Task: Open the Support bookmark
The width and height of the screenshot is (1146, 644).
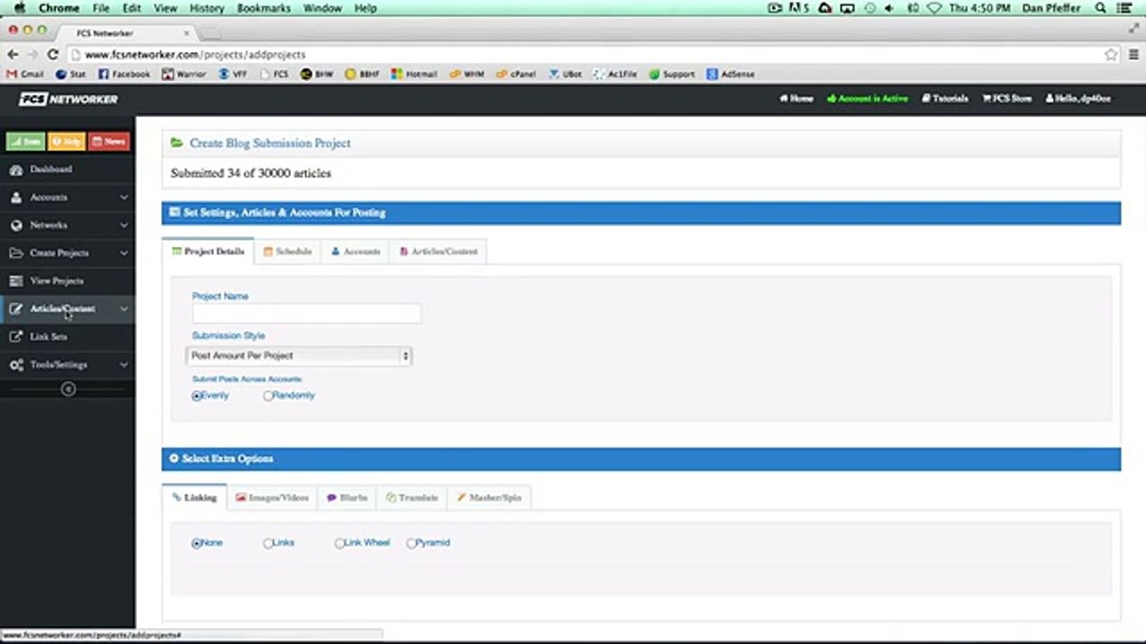Action: point(671,74)
